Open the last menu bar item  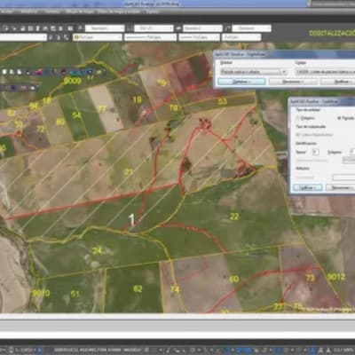(153, 12)
